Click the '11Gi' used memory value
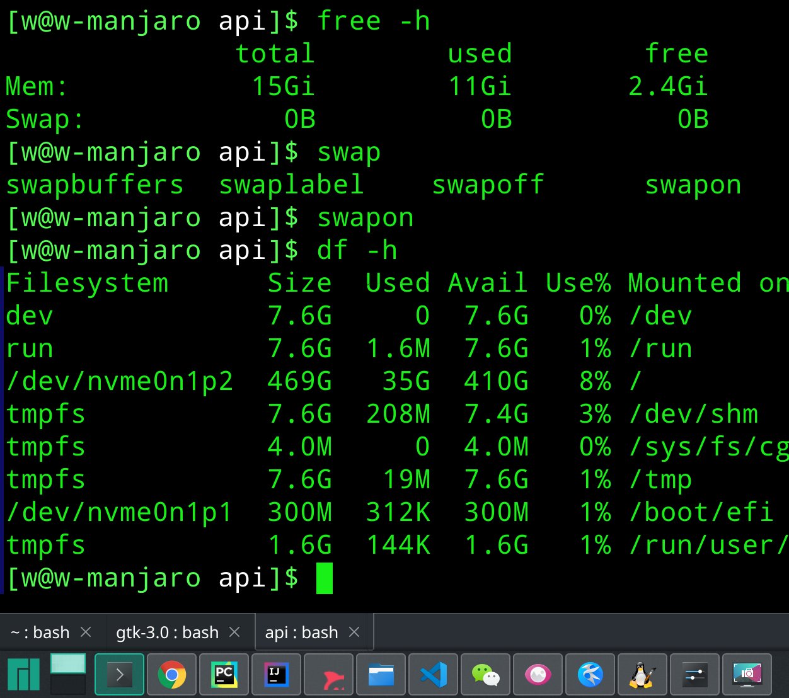Viewport: 789px width, 698px height. [x=480, y=86]
